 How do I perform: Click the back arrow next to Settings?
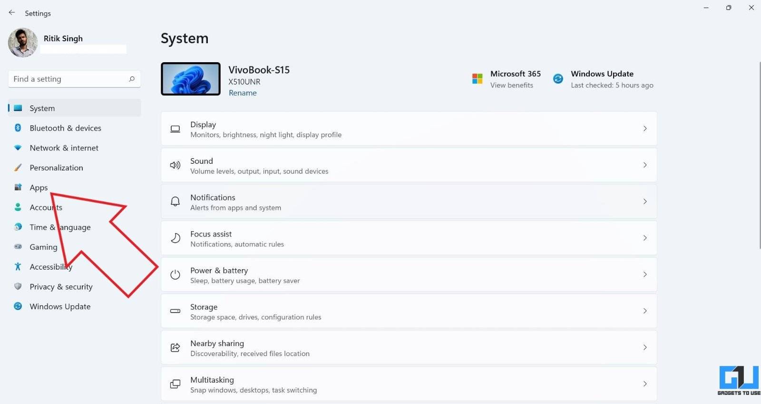(12, 13)
